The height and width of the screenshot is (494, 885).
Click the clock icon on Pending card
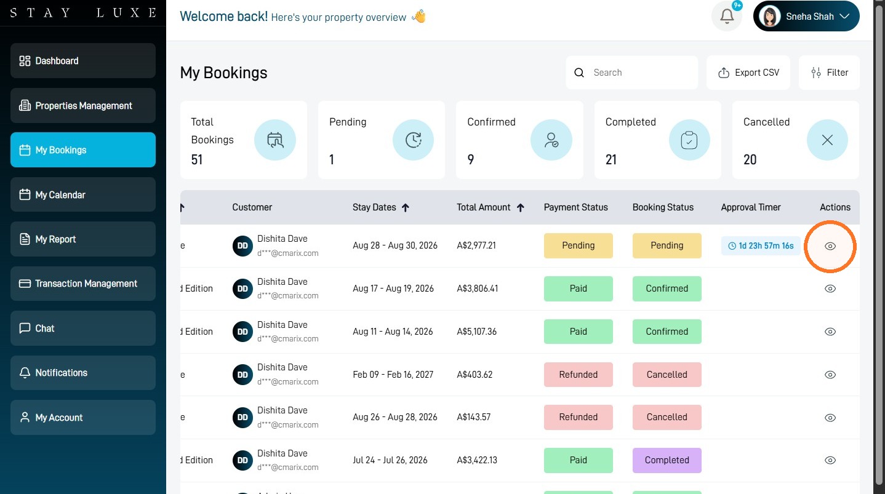click(x=413, y=140)
